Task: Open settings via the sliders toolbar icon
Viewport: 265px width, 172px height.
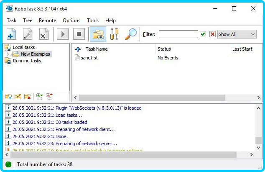Action: 114,34
